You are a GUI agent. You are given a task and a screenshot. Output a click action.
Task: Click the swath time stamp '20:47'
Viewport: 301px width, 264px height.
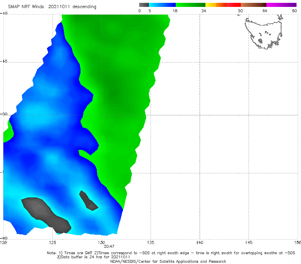tap(109, 247)
